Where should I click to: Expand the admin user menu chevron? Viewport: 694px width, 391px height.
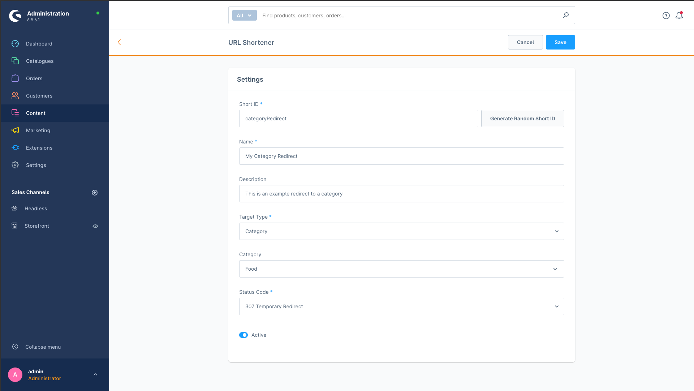pos(95,375)
